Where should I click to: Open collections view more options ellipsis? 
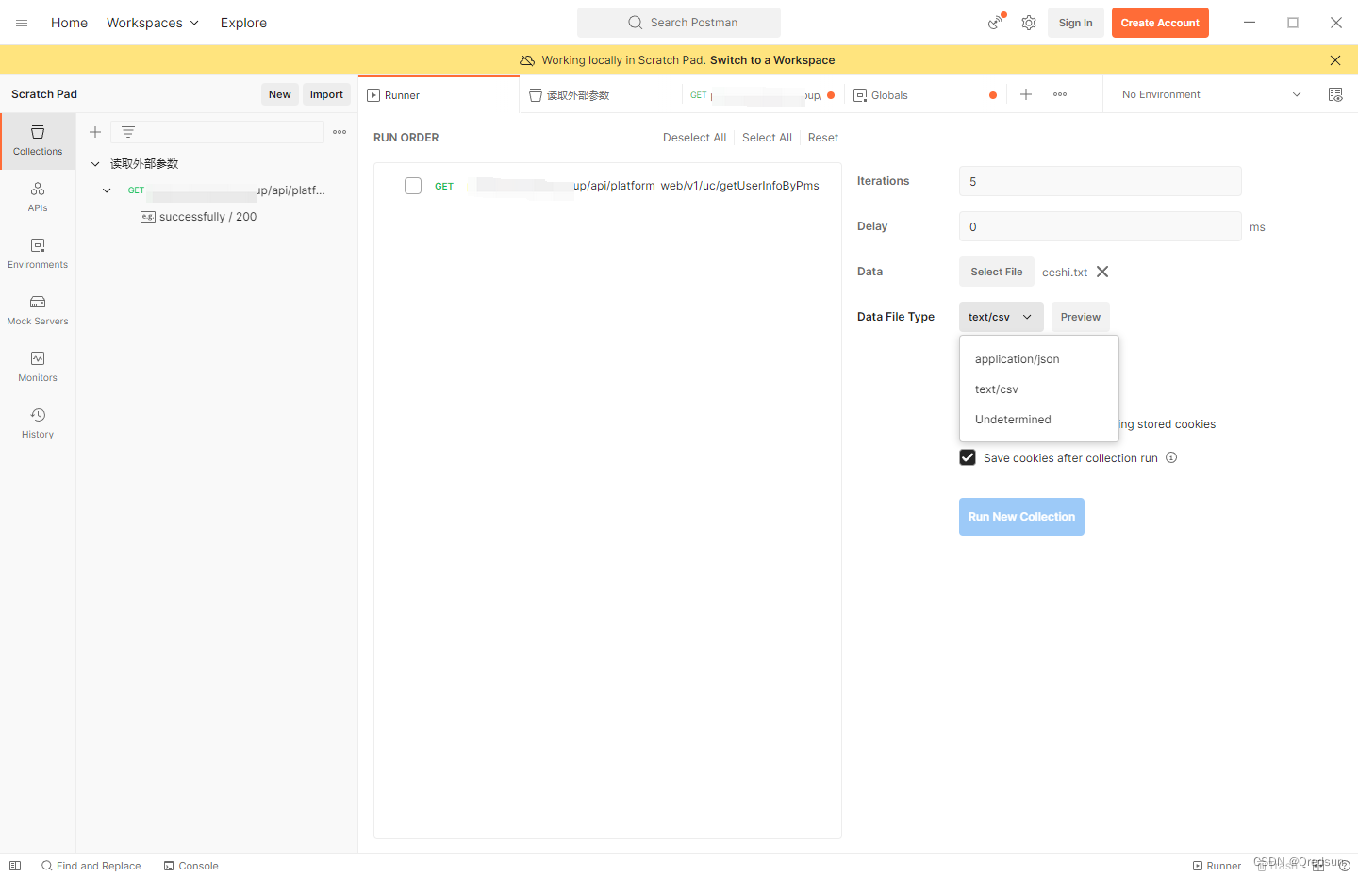coord(339,132)
